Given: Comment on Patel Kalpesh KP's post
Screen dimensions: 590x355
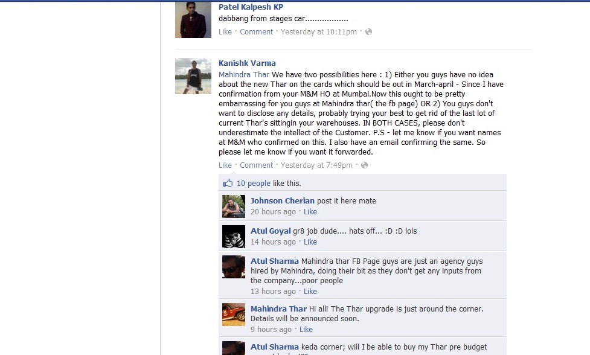Looking at the screenshot, I should (x=256, y=32).
